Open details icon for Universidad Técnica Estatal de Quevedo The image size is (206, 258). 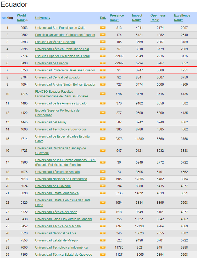point(103,254)
